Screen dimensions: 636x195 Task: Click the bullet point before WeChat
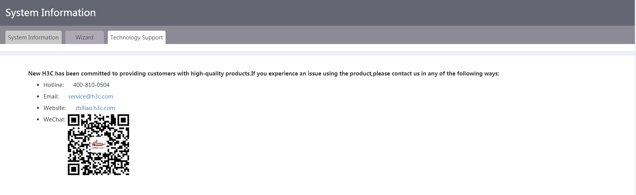tap(38, 120)
